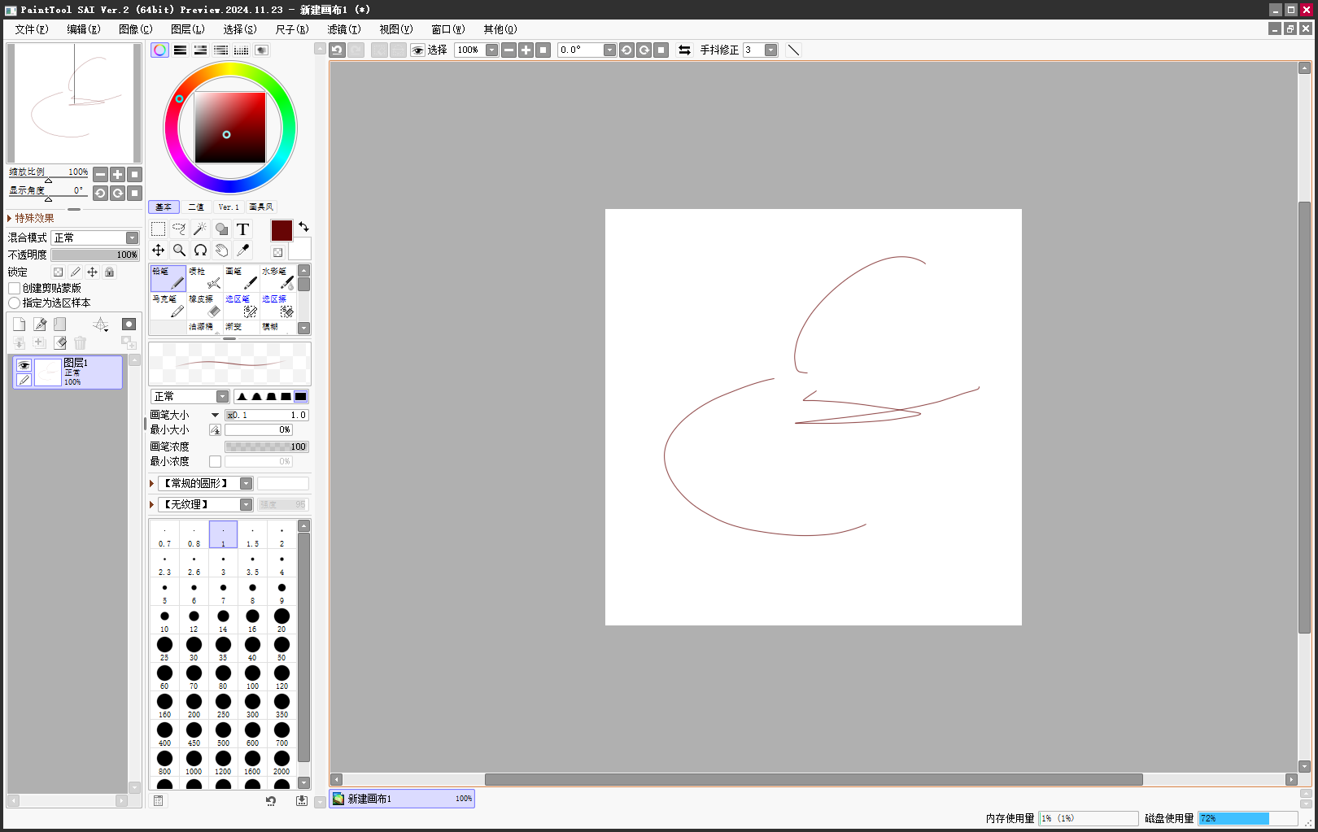Select the text T tool
Image resolution: width=1318 pixels, height=832 pixels.
[242, 229]
